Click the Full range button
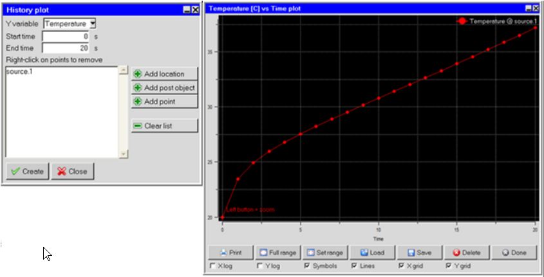The height and width of the screenshot is (277, 544). 278,253
